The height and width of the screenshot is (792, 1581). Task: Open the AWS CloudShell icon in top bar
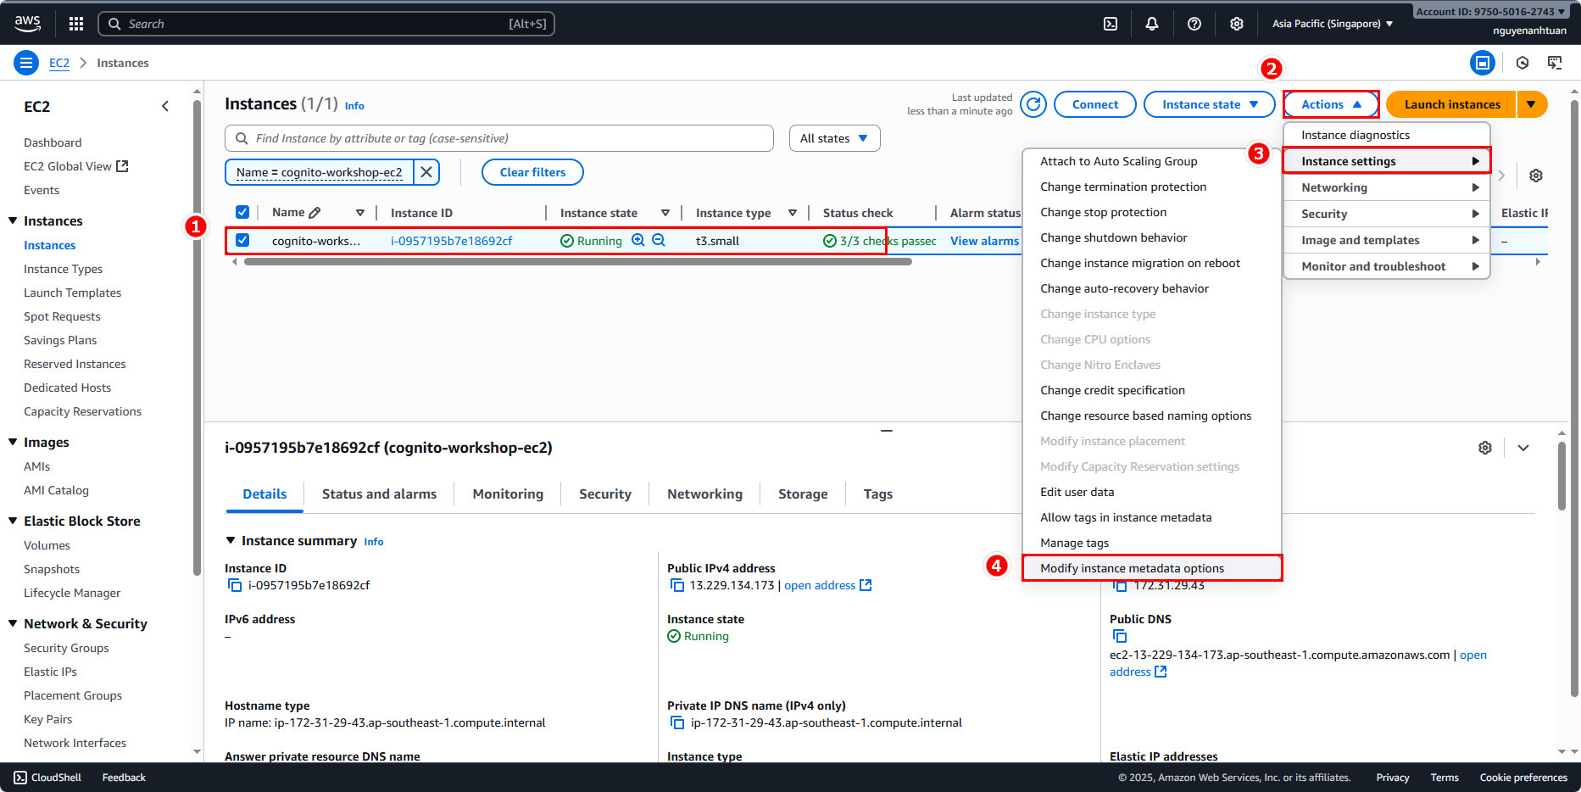[x=1110, y=24]
